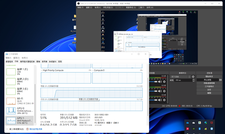
Task: Mute the top audio mixer channel speaker
Action: pos(160,82)
